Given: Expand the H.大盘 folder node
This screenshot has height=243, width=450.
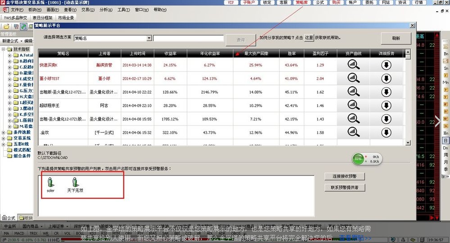Looking at the screenshot, I should click(x=9, y=97).
